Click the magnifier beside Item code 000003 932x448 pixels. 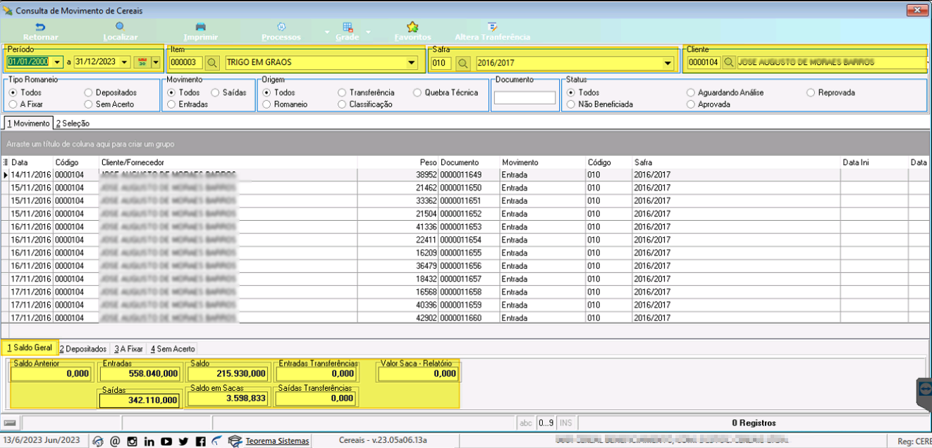click(213, 62)
